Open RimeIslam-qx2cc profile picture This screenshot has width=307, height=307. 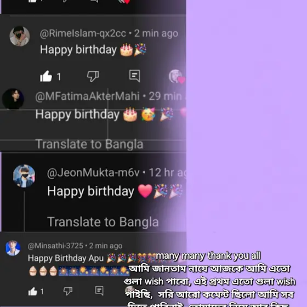pos(20,36)
